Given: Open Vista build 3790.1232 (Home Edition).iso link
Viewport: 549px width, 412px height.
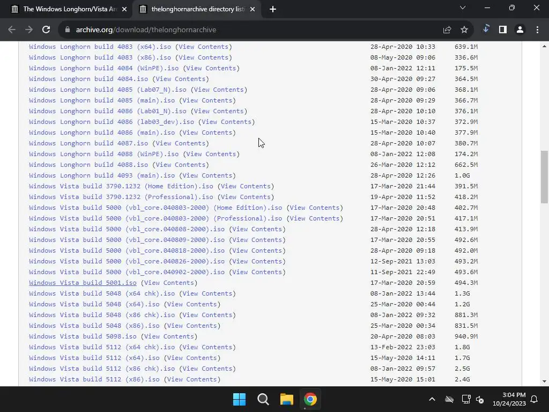Looking at the screenshot, I should tap(121, 186).
